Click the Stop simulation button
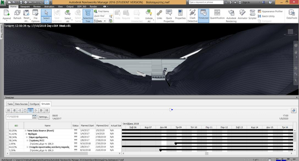 click(x=25, y=111)
